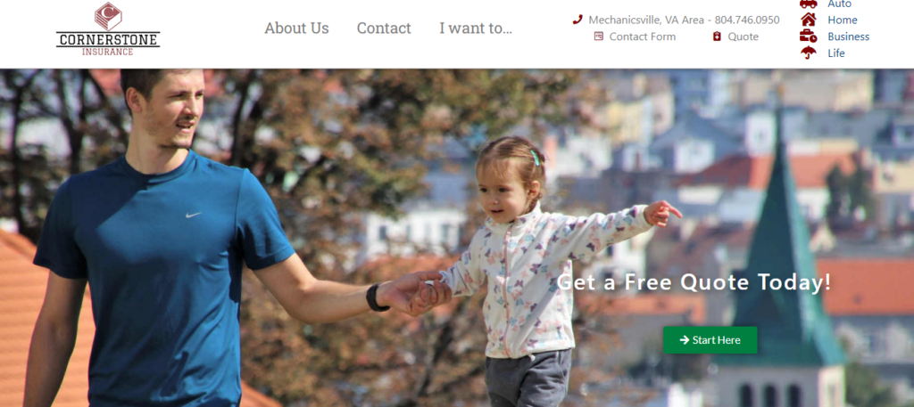
Task: Click the briefcase Business icon
Action: [809, 36]
